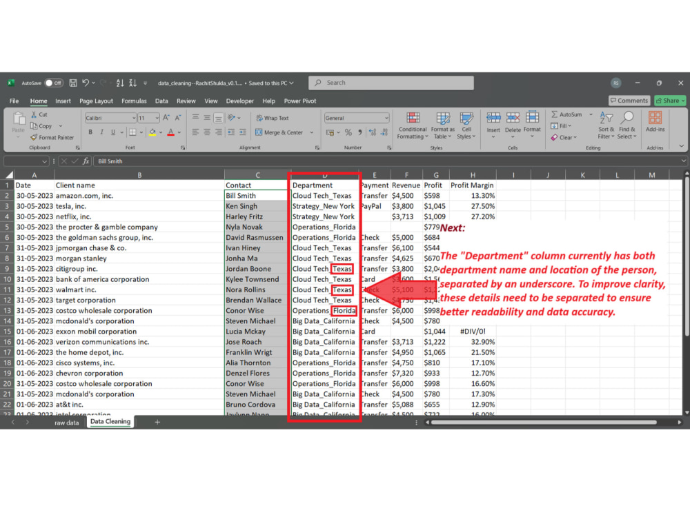Apply Borders using the borders icon
Image resolution: width=690 pixels, height=517 pixels.
coord(132,132)
